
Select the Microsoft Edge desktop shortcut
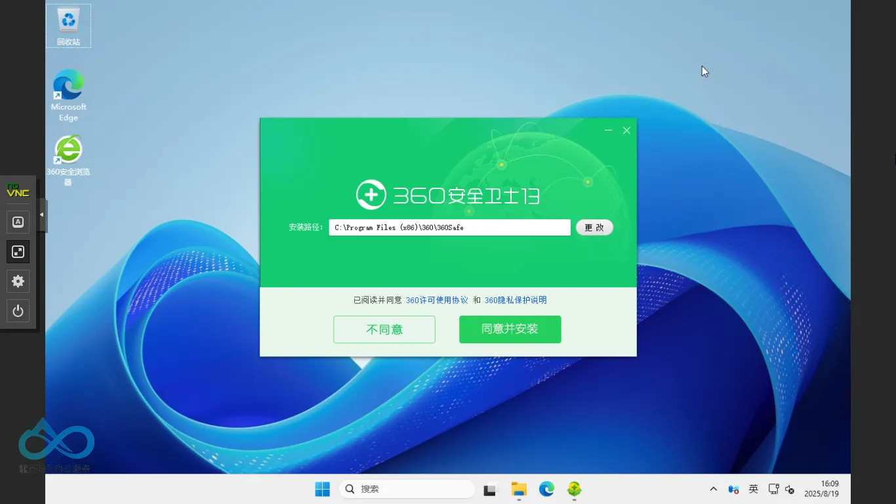(68, 95)
